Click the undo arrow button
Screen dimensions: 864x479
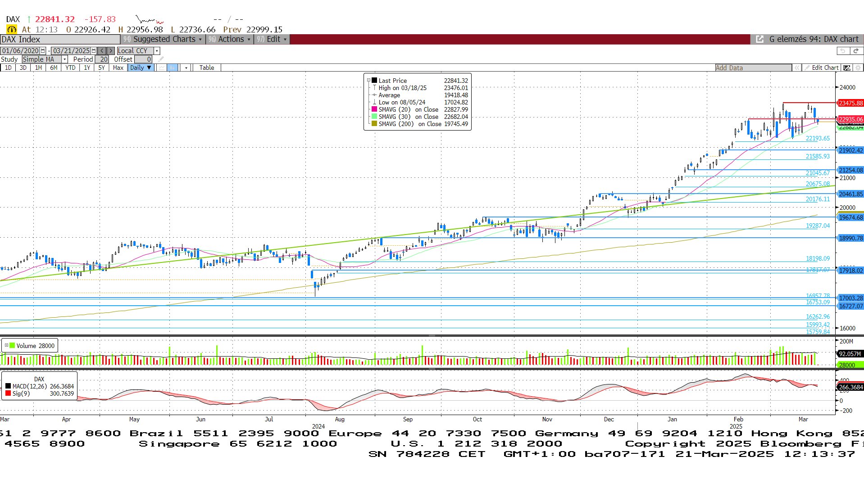[x=843, y=51]
